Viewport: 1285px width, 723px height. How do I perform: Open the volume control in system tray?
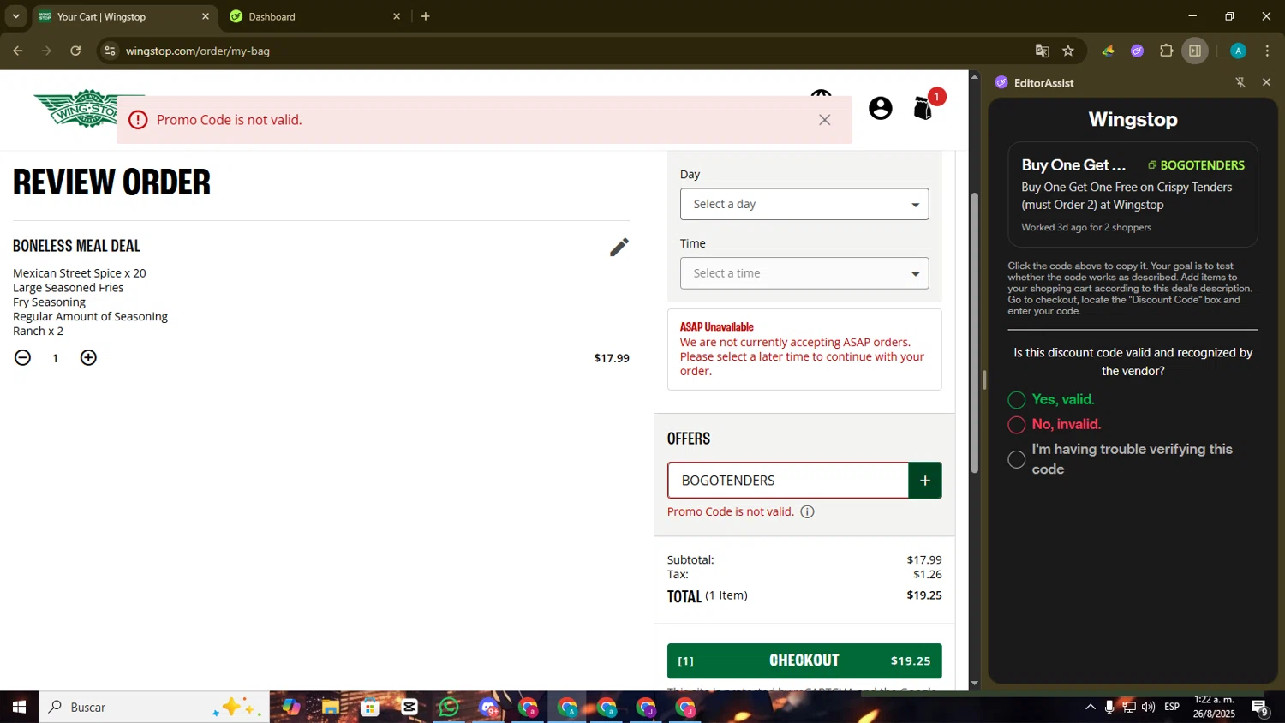tap(1149, 707)
